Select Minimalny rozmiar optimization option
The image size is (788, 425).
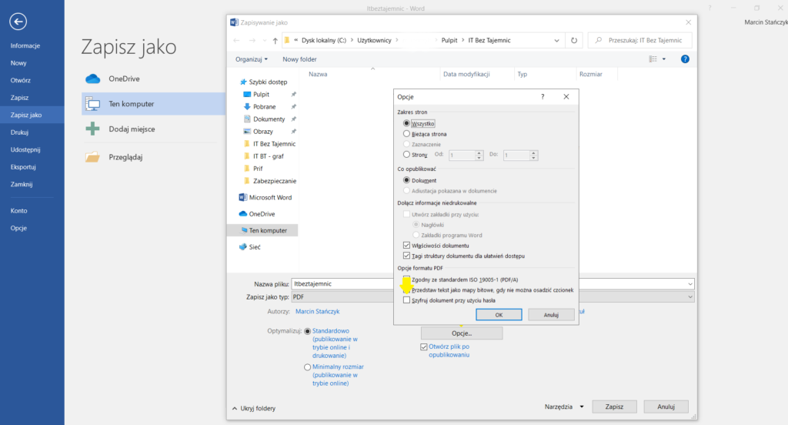click(x=308, y=367)
